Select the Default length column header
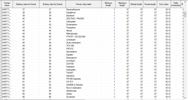This screenshot has height=100, width=188. (x=136, y=4)
